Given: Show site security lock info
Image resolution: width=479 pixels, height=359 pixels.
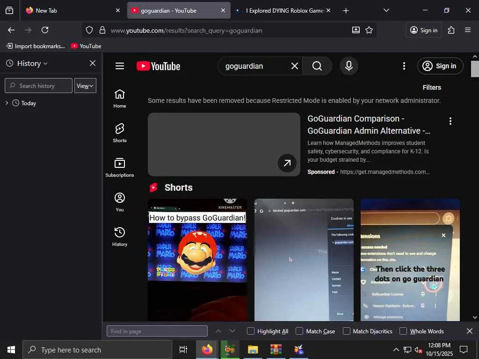Looking at the screenshot, I should point(102,30).
